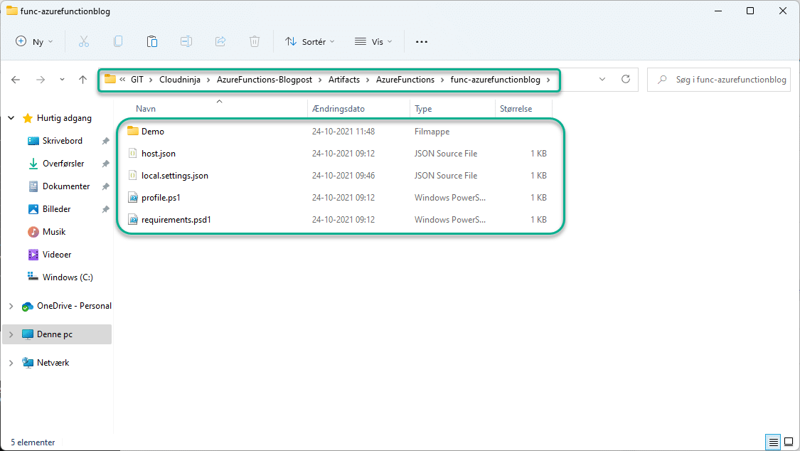Click JSON Source File type of host.json

pos(446,153)
